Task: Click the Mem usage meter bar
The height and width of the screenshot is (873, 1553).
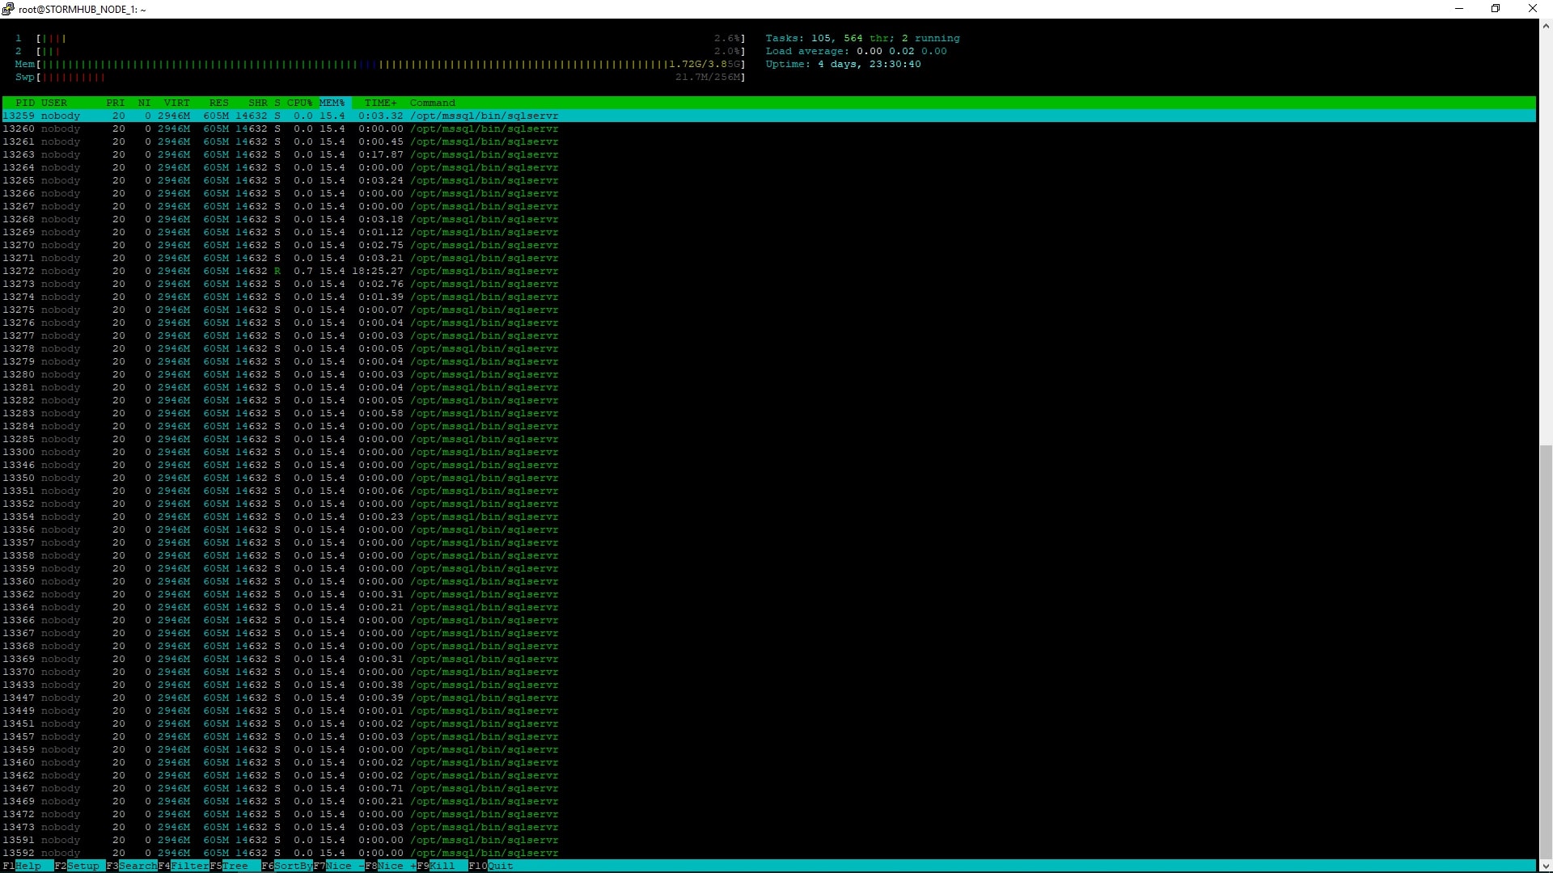Action: [x=380, y=64]
